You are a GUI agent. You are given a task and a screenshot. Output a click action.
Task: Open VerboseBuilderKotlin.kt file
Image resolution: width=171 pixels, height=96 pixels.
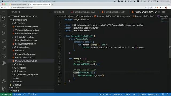click(x=27, y=34)
